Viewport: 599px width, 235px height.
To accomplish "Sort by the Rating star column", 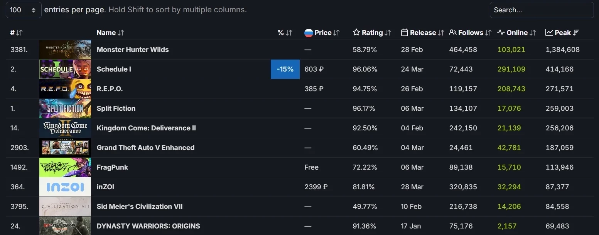I will pos(372,33).
